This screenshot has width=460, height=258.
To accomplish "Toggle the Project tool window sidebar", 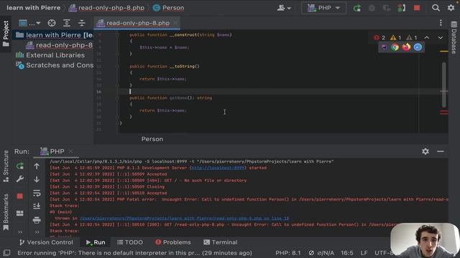I will 6,34.
